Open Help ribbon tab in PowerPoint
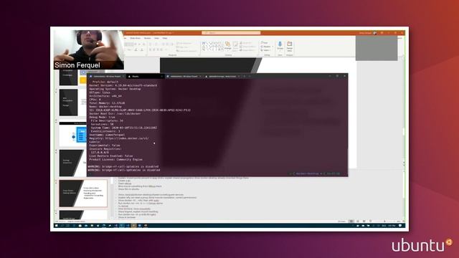 [165, 38]
